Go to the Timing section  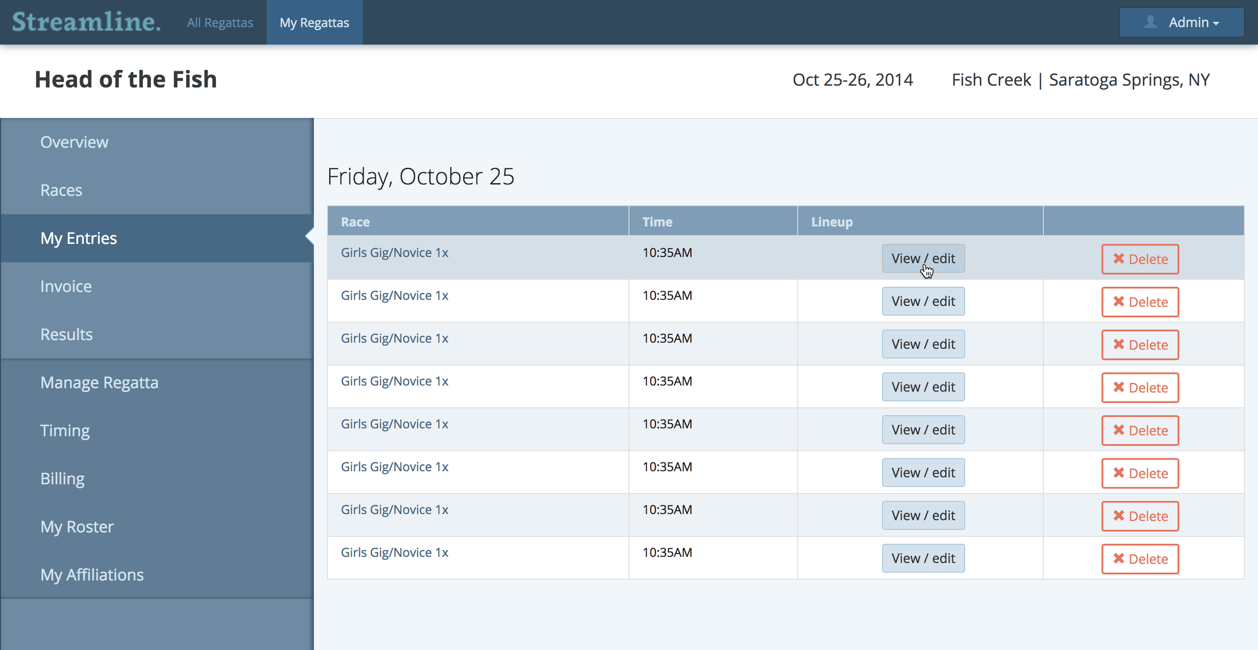coord(65,430)
